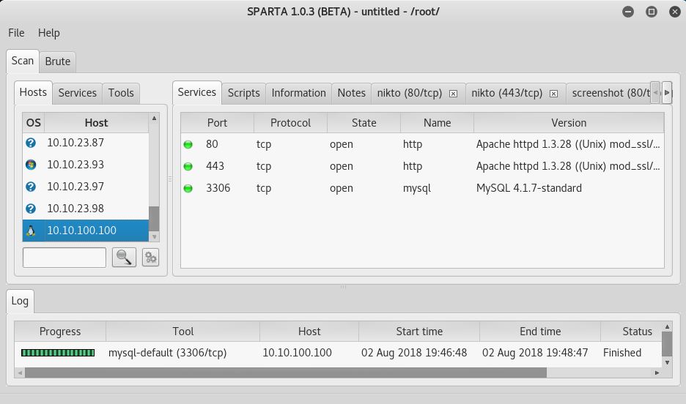The height and width of the screenshot is (404, 686).
Task: Open the Scripts tab
Action: pyautogui.click(x=243, y=93)
